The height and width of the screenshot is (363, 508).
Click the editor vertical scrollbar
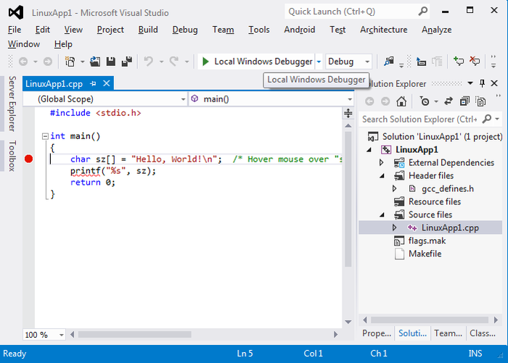[x=348, y=199]
